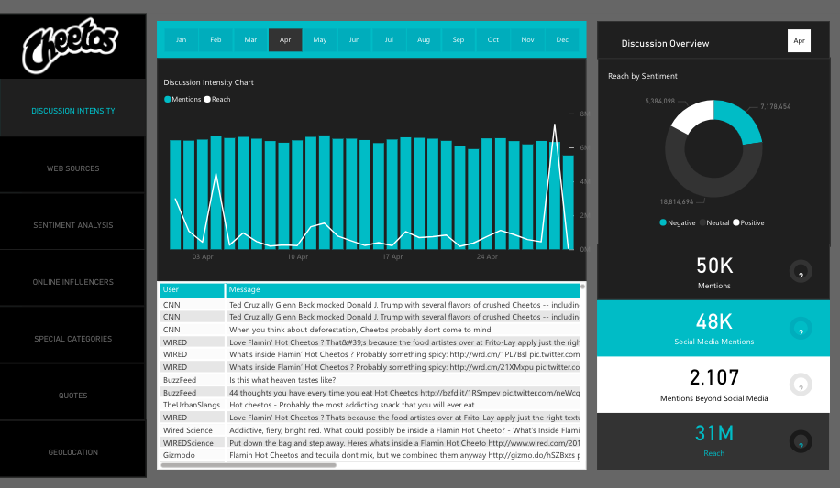840x488 pixels.
Task: Click the Discussion Intensity Chart title
Action: (208, 82)
